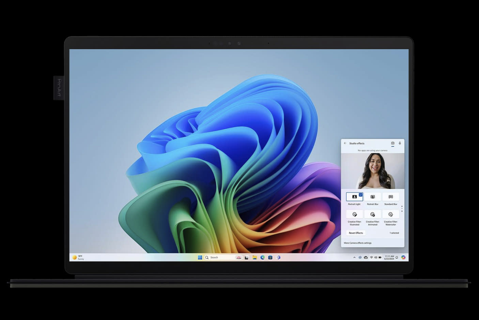Disable the Portrait Light effect
The image size is (479, 320).
(354, 197)
